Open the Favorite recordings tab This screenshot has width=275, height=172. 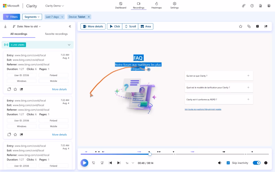(x=56, y=34)
